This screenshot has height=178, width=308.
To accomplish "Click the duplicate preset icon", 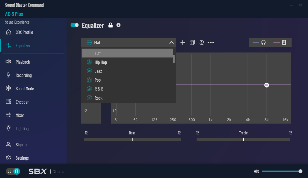I will [192, 42].
